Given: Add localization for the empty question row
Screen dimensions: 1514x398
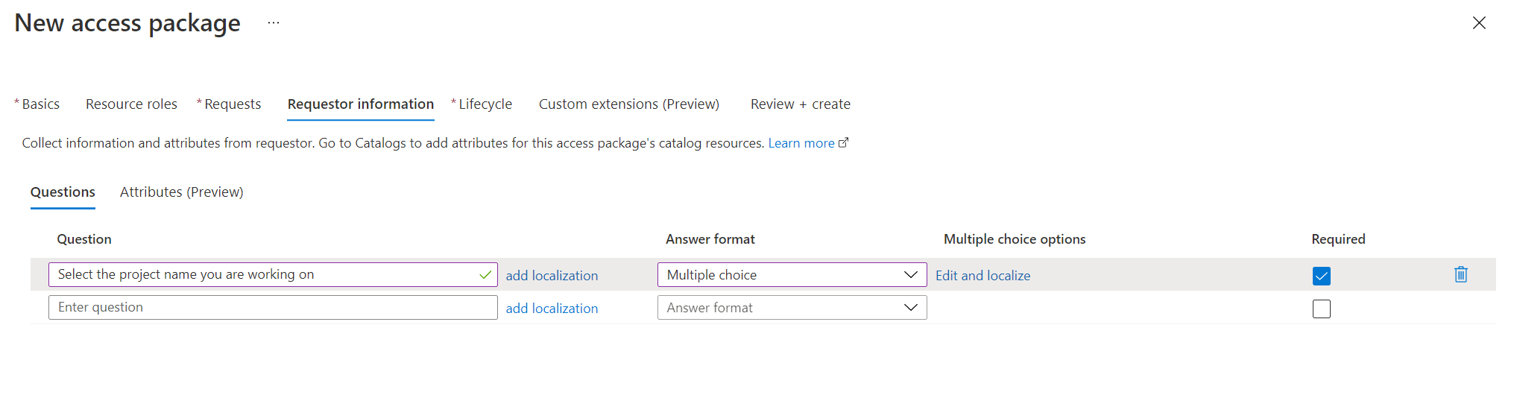Looking at the screenshot, I should 552,309.
